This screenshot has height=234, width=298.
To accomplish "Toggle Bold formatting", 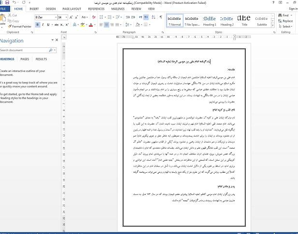I will point(38,25).
